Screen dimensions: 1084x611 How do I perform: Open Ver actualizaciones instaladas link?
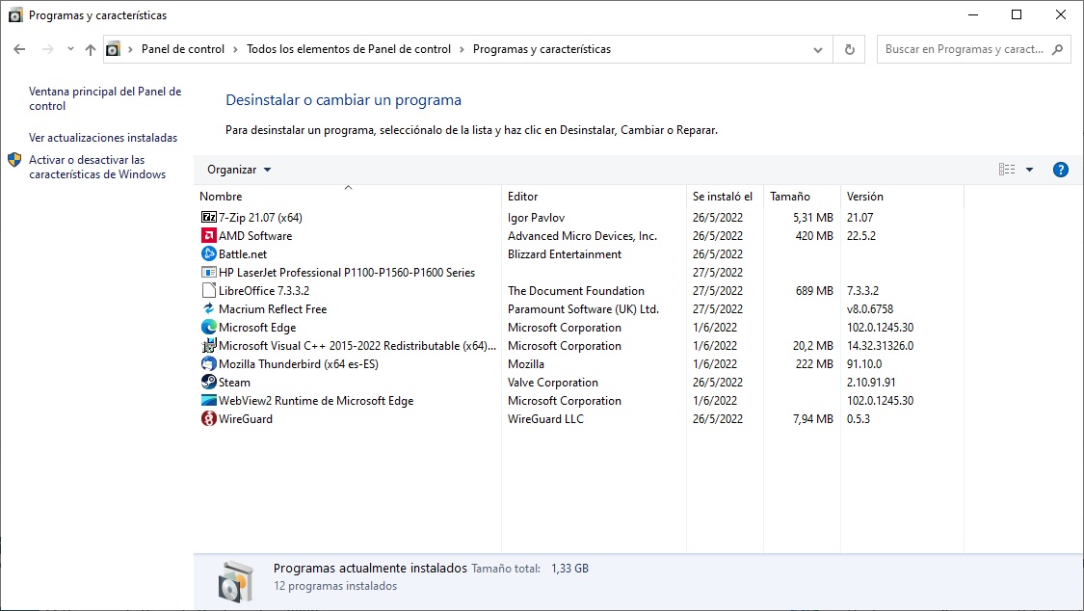click(x=103, y=138)
